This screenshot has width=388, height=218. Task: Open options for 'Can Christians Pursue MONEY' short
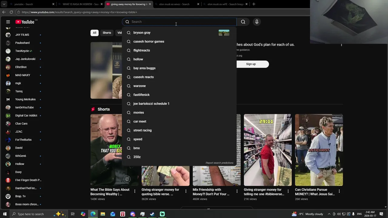click(x=339, y=191)
